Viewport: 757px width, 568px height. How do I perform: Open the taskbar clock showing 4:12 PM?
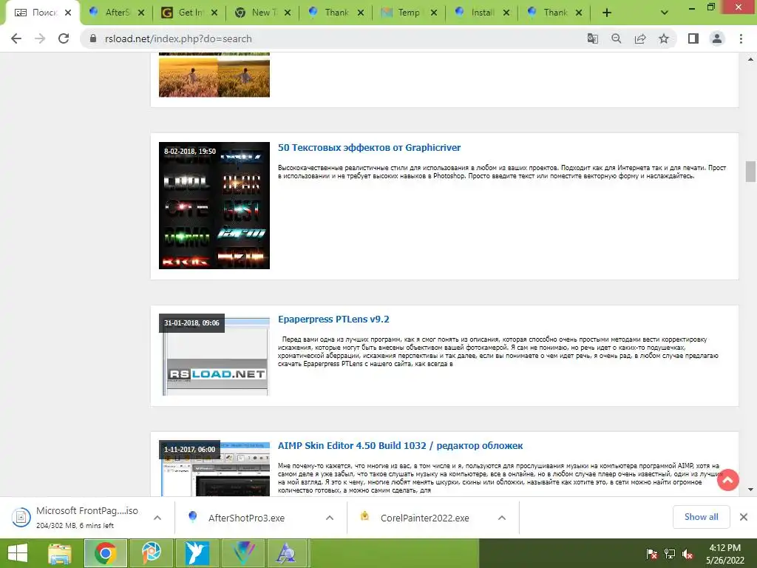coord(724,554)
